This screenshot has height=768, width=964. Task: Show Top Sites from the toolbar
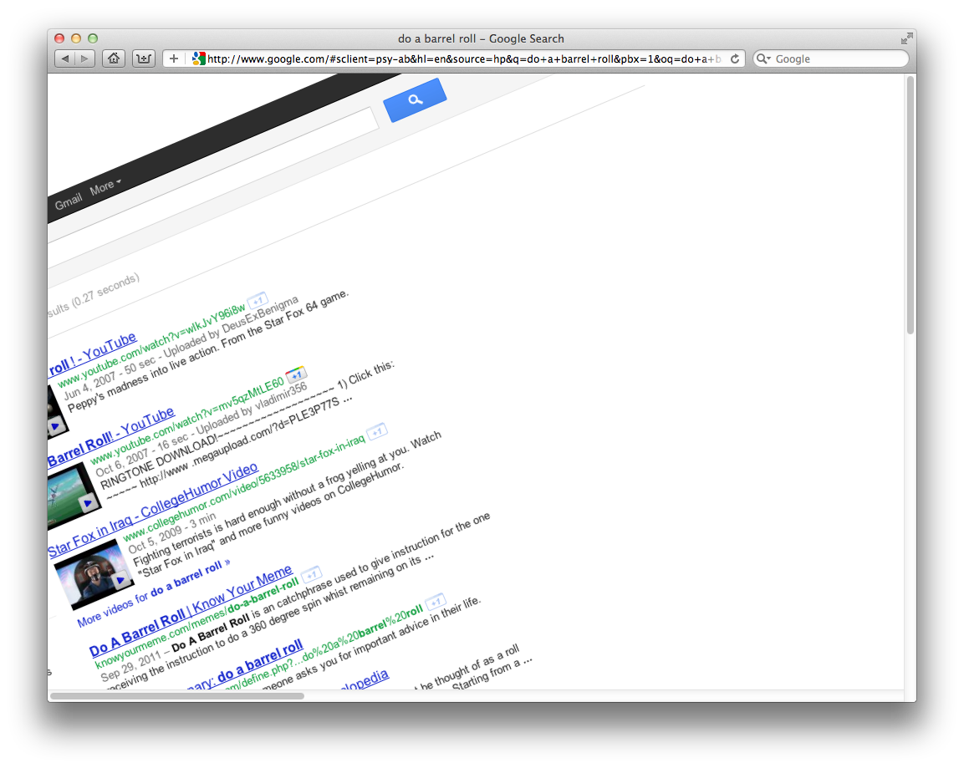pos(143,58)
